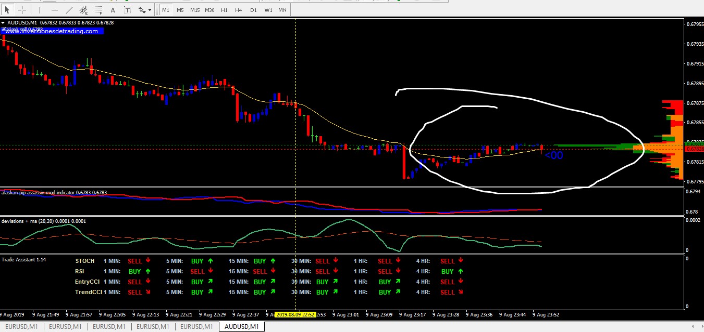The image size is (704, 332).
Task: Click STOCH 1 MIN SELL signal
Action: 139,261
